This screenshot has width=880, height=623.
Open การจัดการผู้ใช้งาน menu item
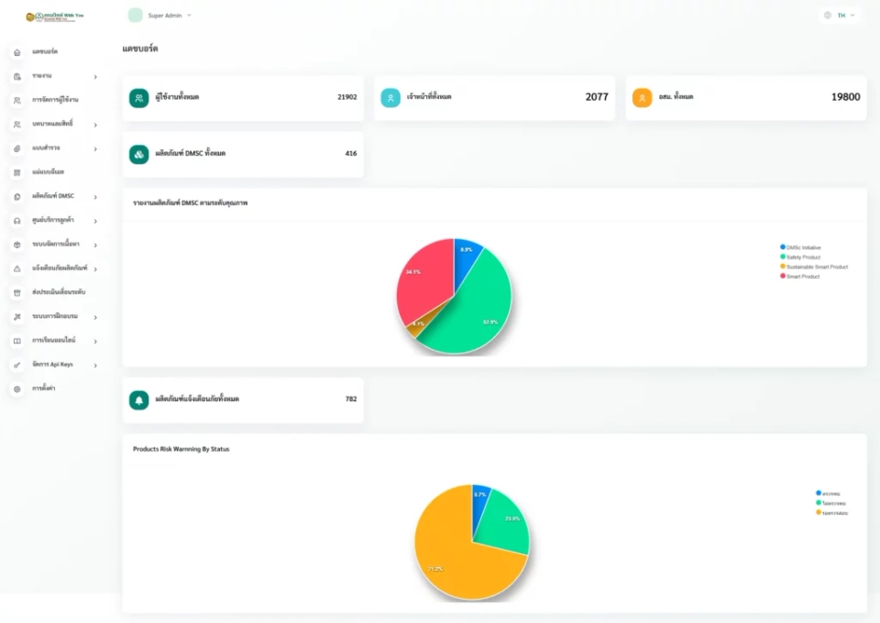click(x=54, y=100)
